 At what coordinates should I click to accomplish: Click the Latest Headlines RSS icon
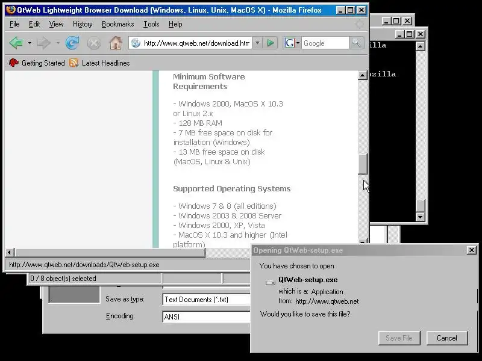coord(74,63)
